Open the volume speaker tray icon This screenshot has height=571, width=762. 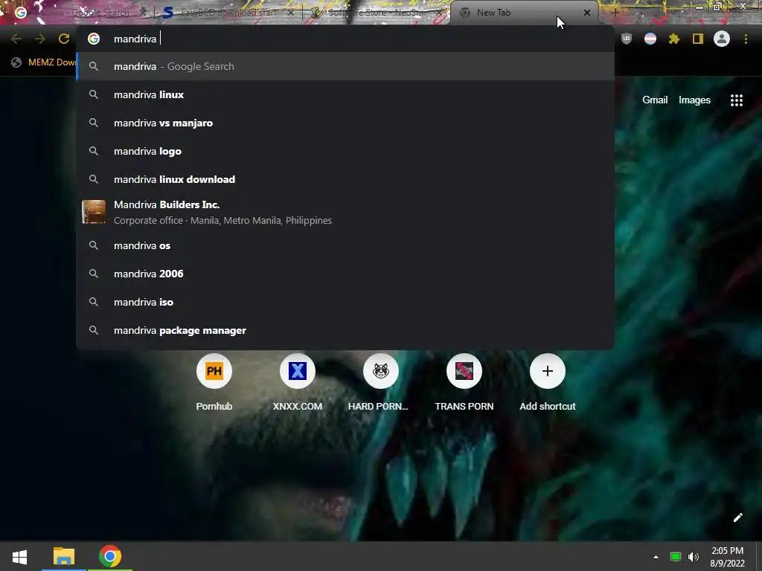coord(694,557)
